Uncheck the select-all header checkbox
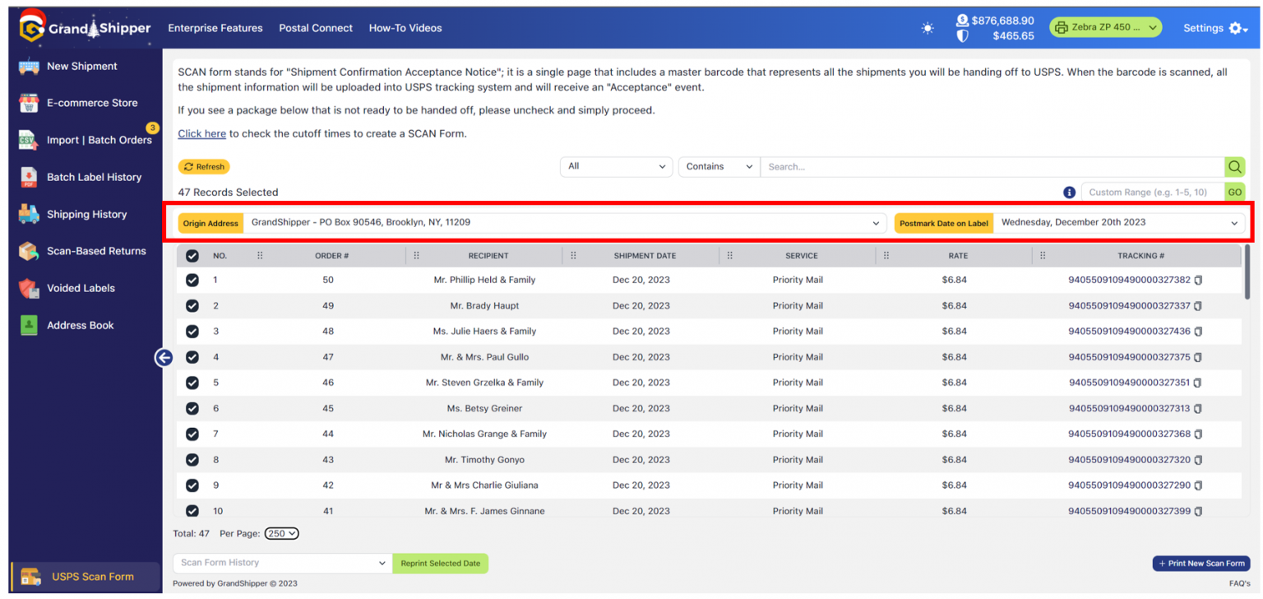This screenshot has width=1263, height=599. pos(192,256)
